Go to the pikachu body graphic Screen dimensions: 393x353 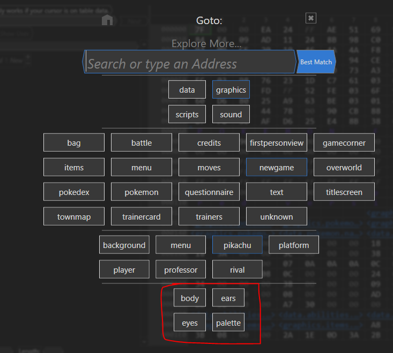(x=190, y=298)
